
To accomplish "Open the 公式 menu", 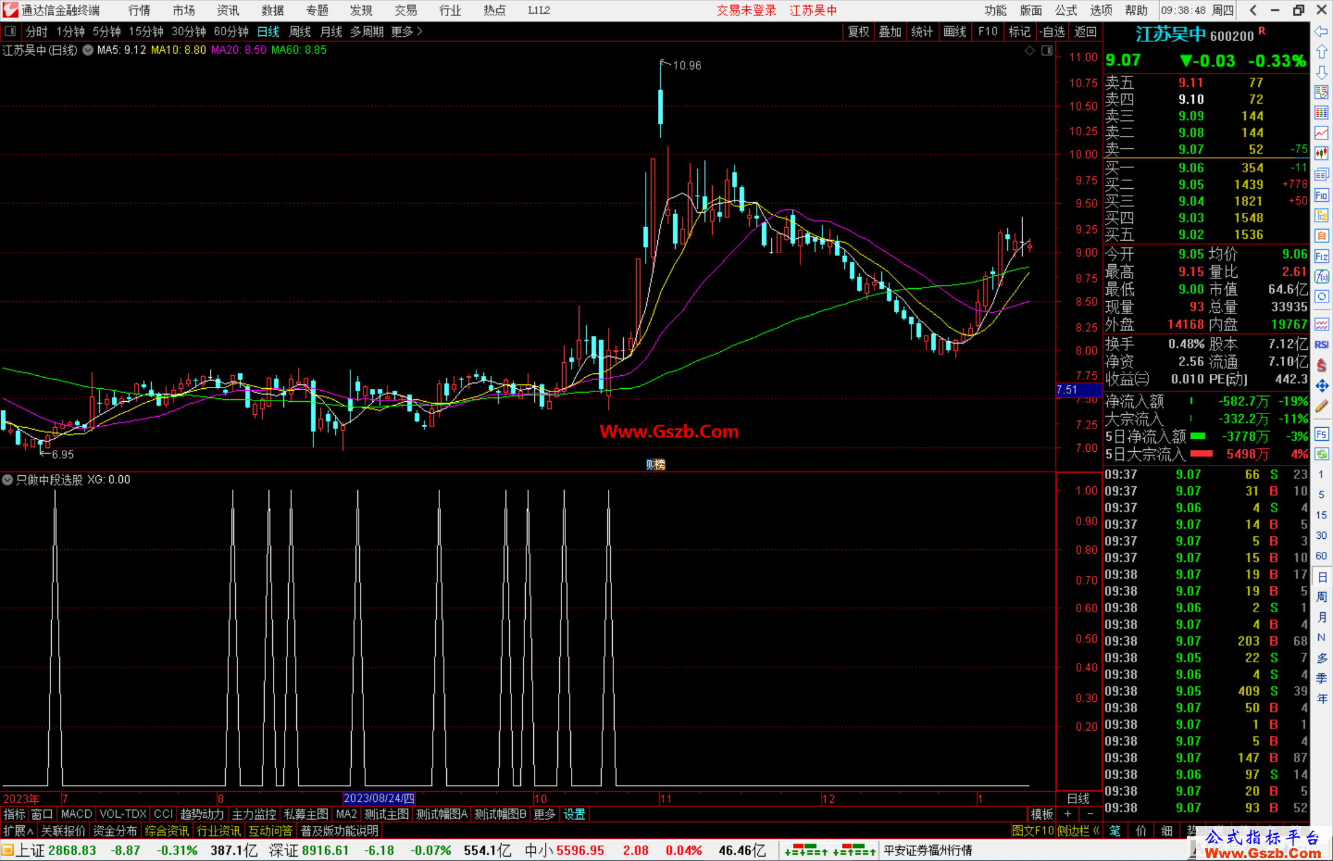I will pos(1066,10).
